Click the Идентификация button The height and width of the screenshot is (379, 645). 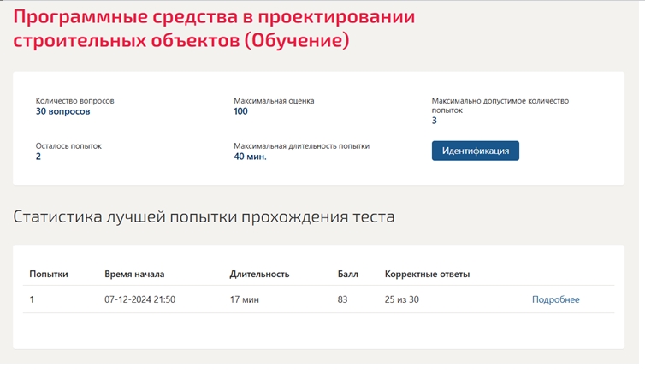click(x=475, y=151)
